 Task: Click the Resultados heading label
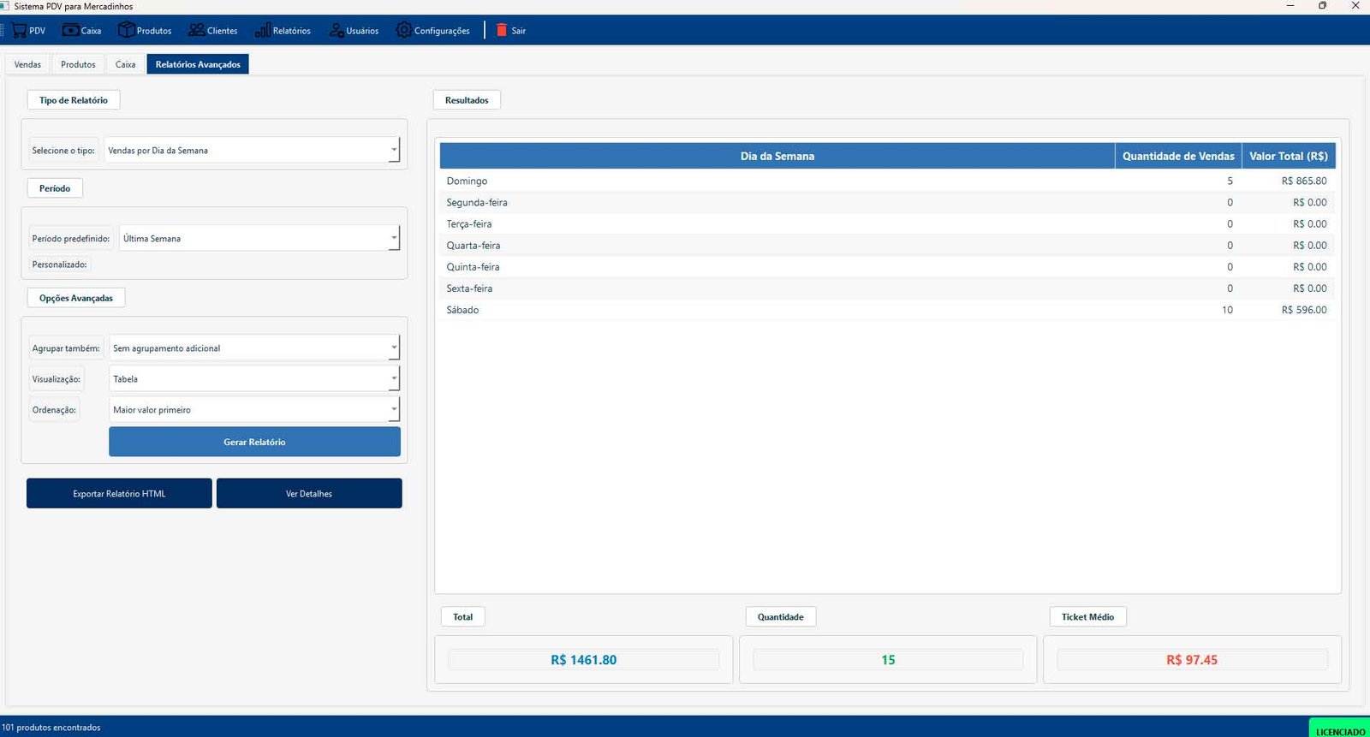[x=467, y=100]
